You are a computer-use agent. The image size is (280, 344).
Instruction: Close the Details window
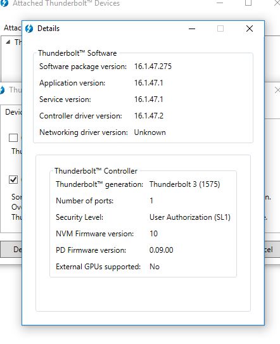tap(250, 29)
